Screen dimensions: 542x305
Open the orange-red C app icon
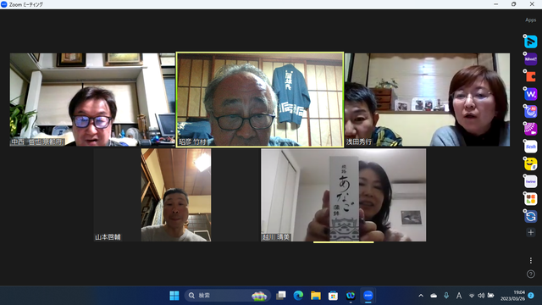coord(531,76)
